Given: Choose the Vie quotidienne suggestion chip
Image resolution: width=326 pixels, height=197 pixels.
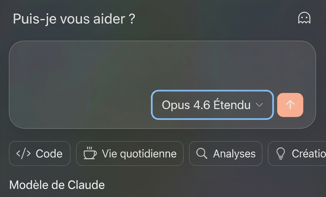Looking at the screenshot, I should 130,153.
